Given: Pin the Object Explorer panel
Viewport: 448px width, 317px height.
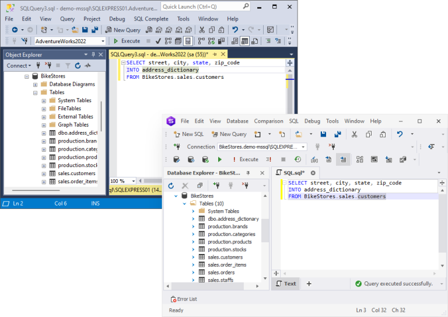Looking at the screenshot, I should pos(93,55).
